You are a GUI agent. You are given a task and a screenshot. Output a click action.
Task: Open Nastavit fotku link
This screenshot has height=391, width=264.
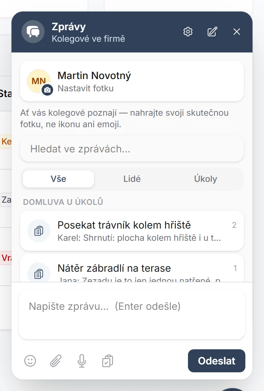[85, 88]
